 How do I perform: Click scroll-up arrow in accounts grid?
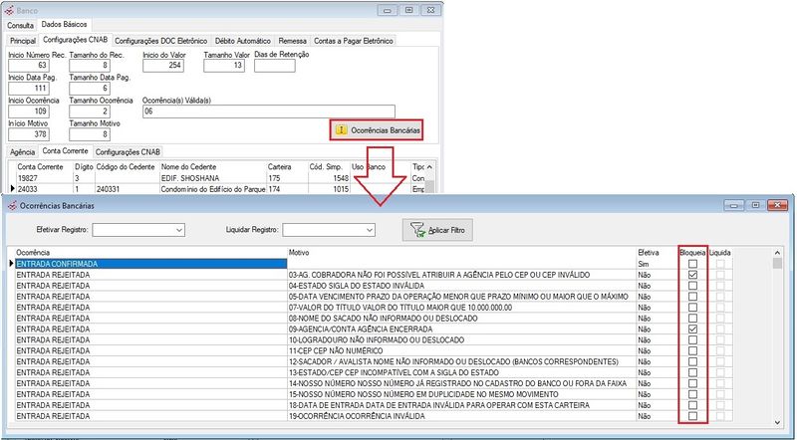point(429,166)
